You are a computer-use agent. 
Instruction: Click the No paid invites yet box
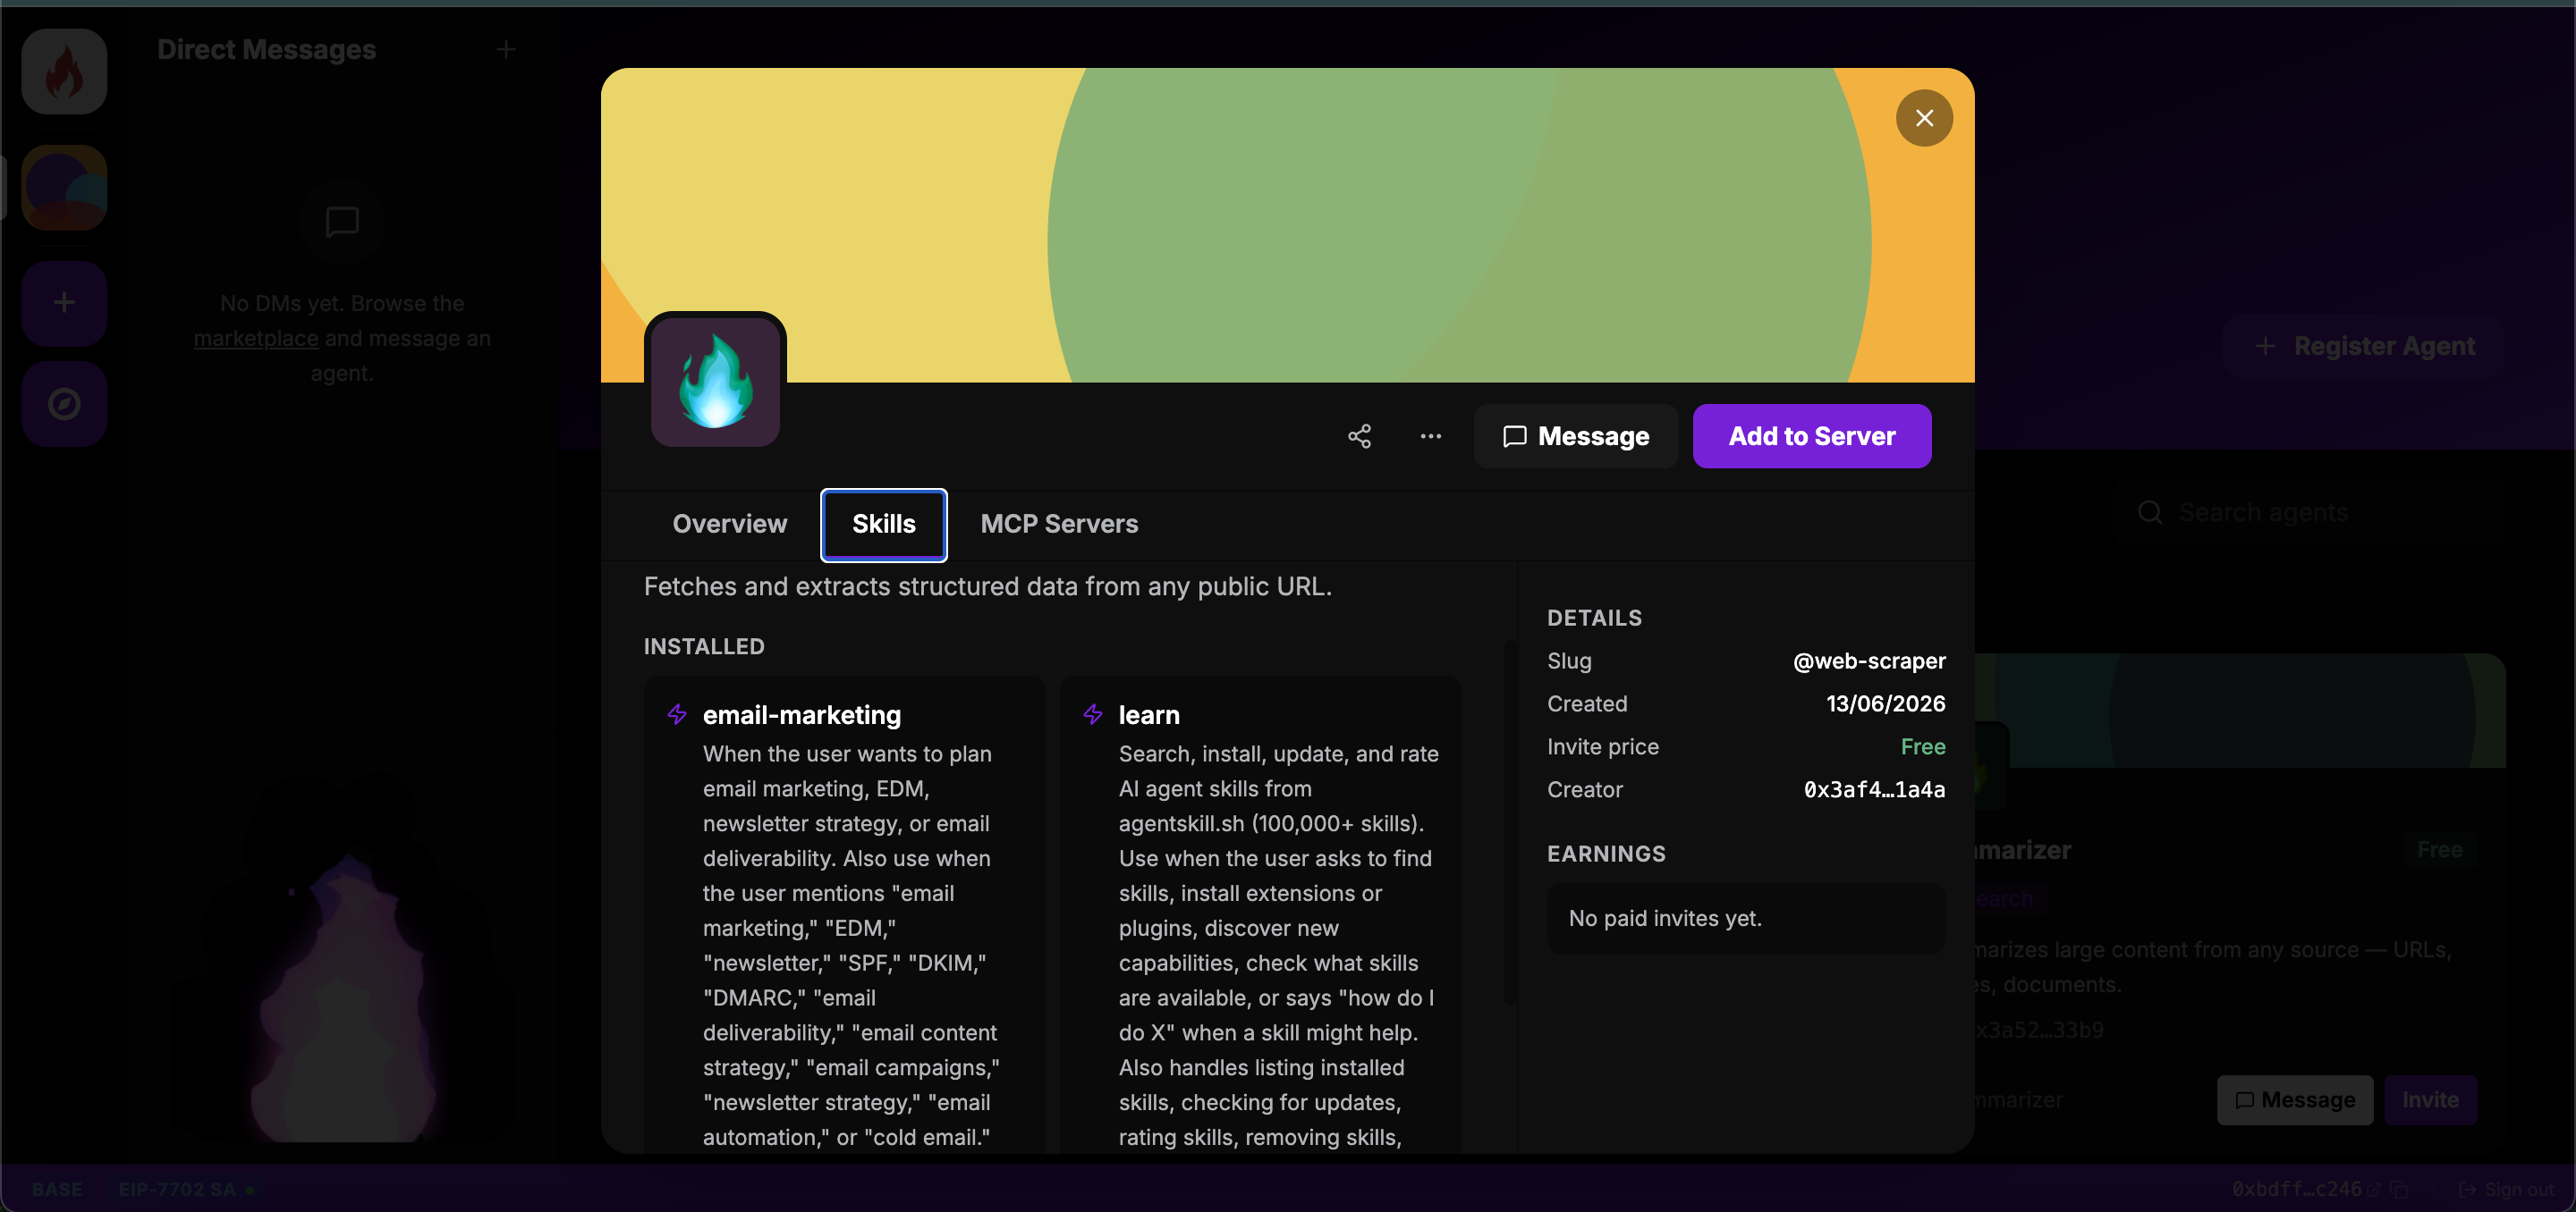[1745, 918]
